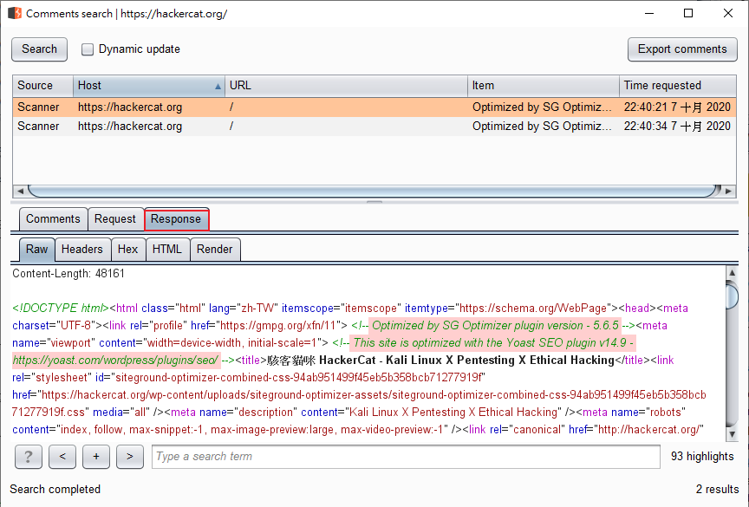Click the help question mark button
The image size is (749, 507).
tap(29, 457)
